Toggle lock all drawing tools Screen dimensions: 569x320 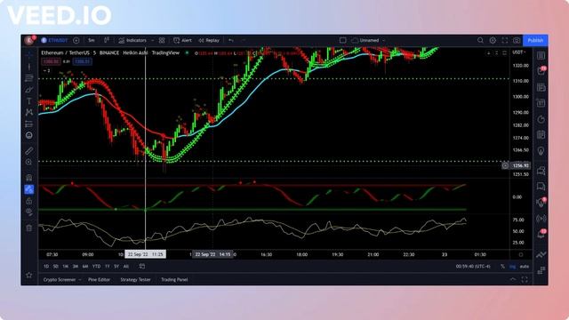click(29, 201)
